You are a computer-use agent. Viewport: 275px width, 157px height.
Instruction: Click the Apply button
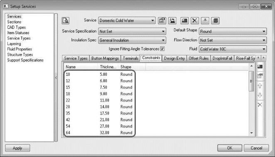[x=17, y=148]
